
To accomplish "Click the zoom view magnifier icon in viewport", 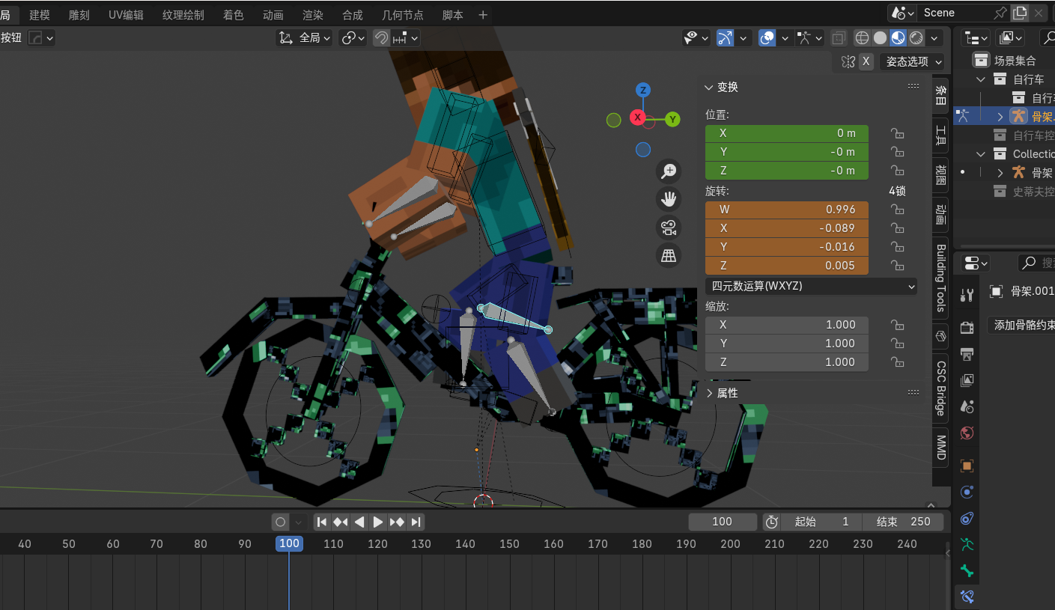I will (x=669, y=171).
